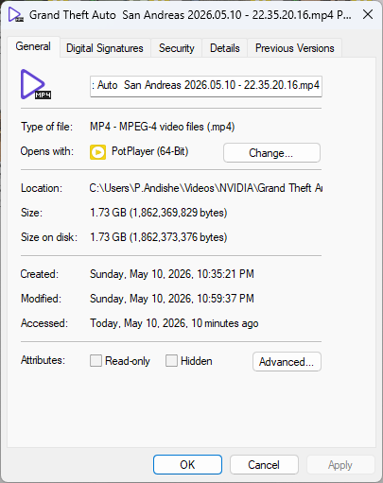Switch to the Details tab

(x=225, y=48)
